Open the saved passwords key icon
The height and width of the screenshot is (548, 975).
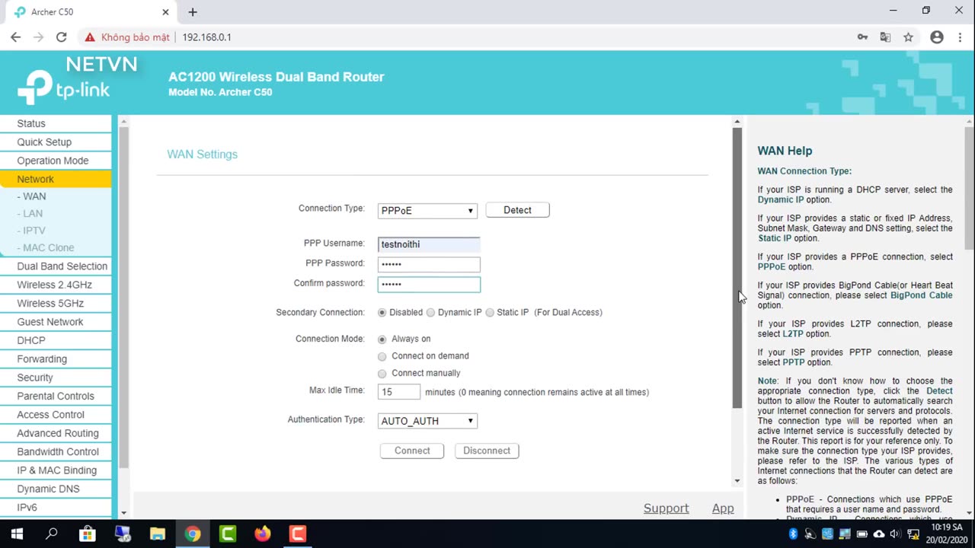[x=862, y=37]
